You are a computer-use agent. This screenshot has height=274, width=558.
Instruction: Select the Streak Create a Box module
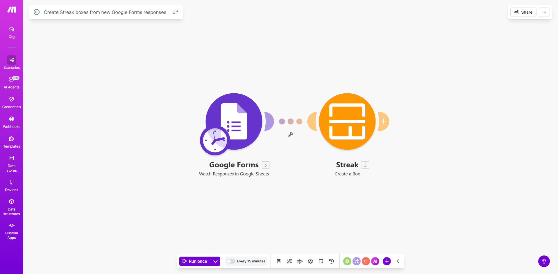[347, 121]
